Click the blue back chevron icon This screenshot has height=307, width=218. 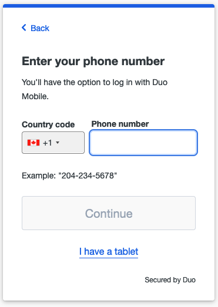pyautogui.click(x=24, y=28)
